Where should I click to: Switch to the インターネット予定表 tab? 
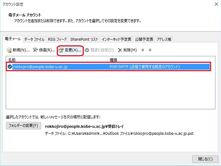coord(117,39)
